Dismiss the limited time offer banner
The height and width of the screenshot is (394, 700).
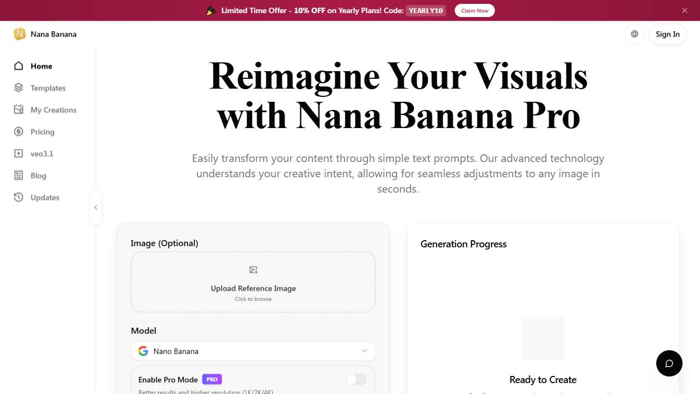(x=684, y=10)
